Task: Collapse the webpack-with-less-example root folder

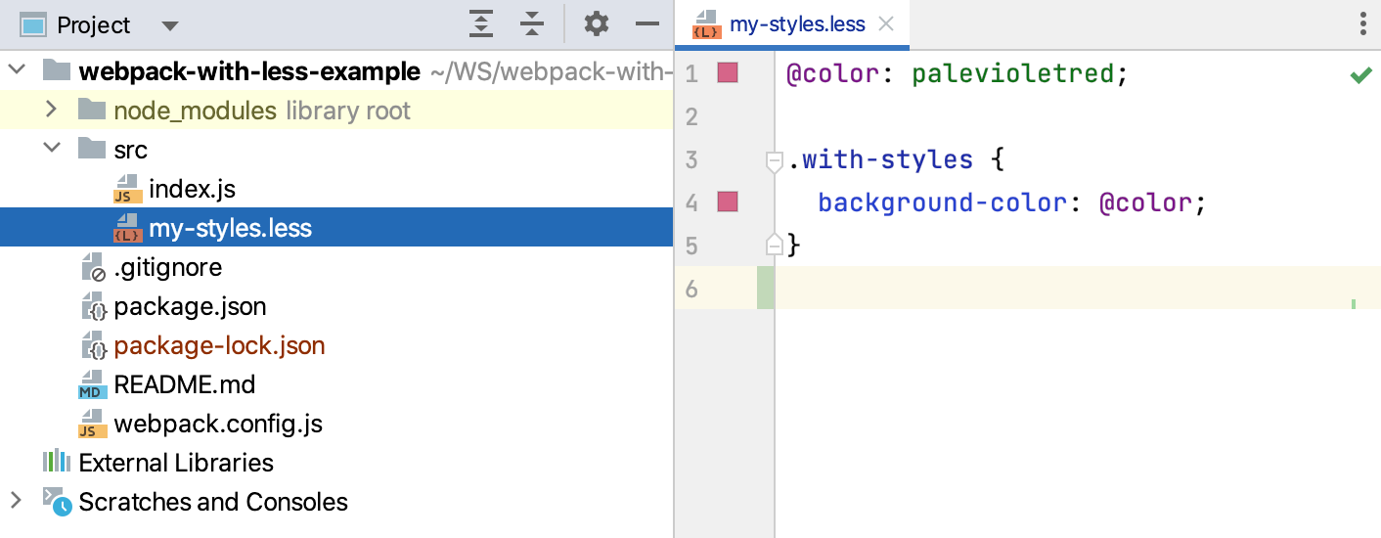Action: click(x=18, y=71)
